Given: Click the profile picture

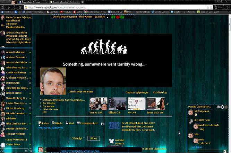Looking at the screenshot, I should (x=53, y=81).
